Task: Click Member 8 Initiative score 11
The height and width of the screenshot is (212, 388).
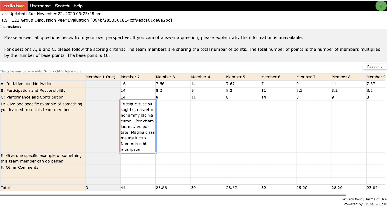Action: pos(349,84)
